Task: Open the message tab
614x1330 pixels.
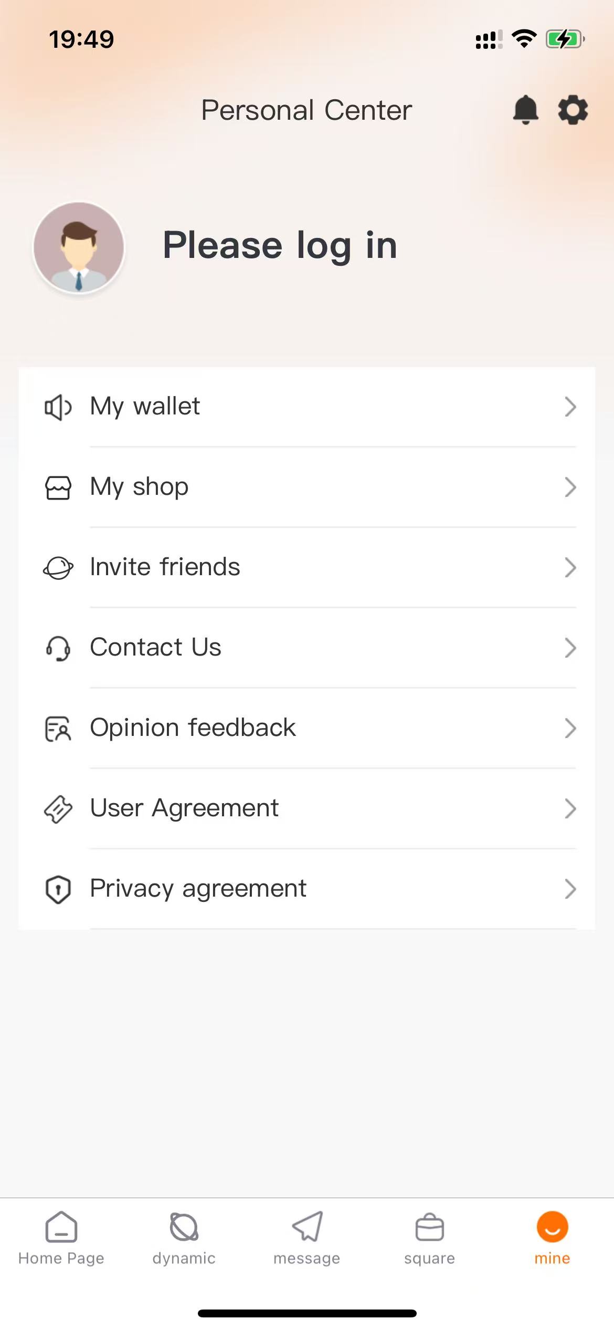Action: [x=307, y=1239]
